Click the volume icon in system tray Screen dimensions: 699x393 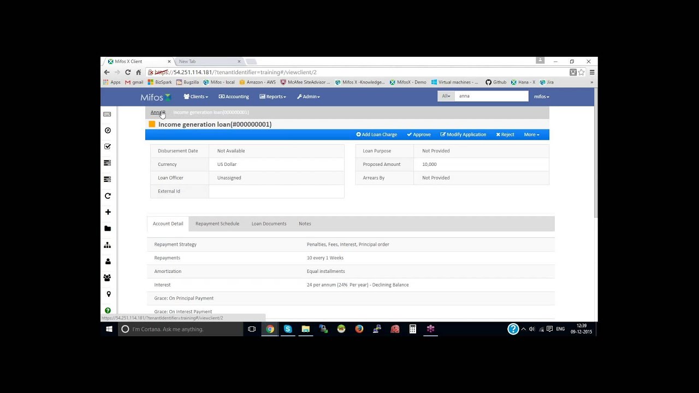[532, 329]
